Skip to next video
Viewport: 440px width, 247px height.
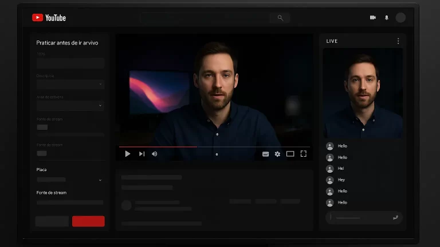pyautogui.click(x=142, y=154)
